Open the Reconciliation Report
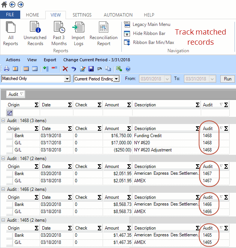This screenshot has width=236, height=248. click(x=103, y=33)
